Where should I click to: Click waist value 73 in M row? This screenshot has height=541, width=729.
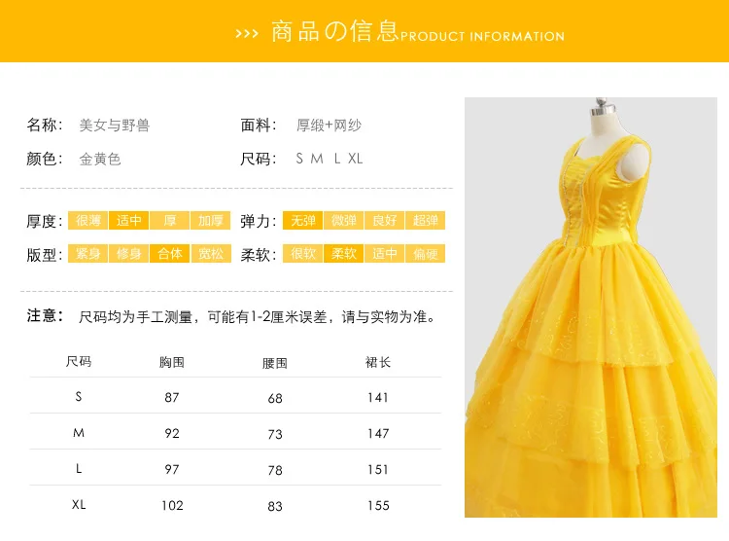(x=275, y=434)
